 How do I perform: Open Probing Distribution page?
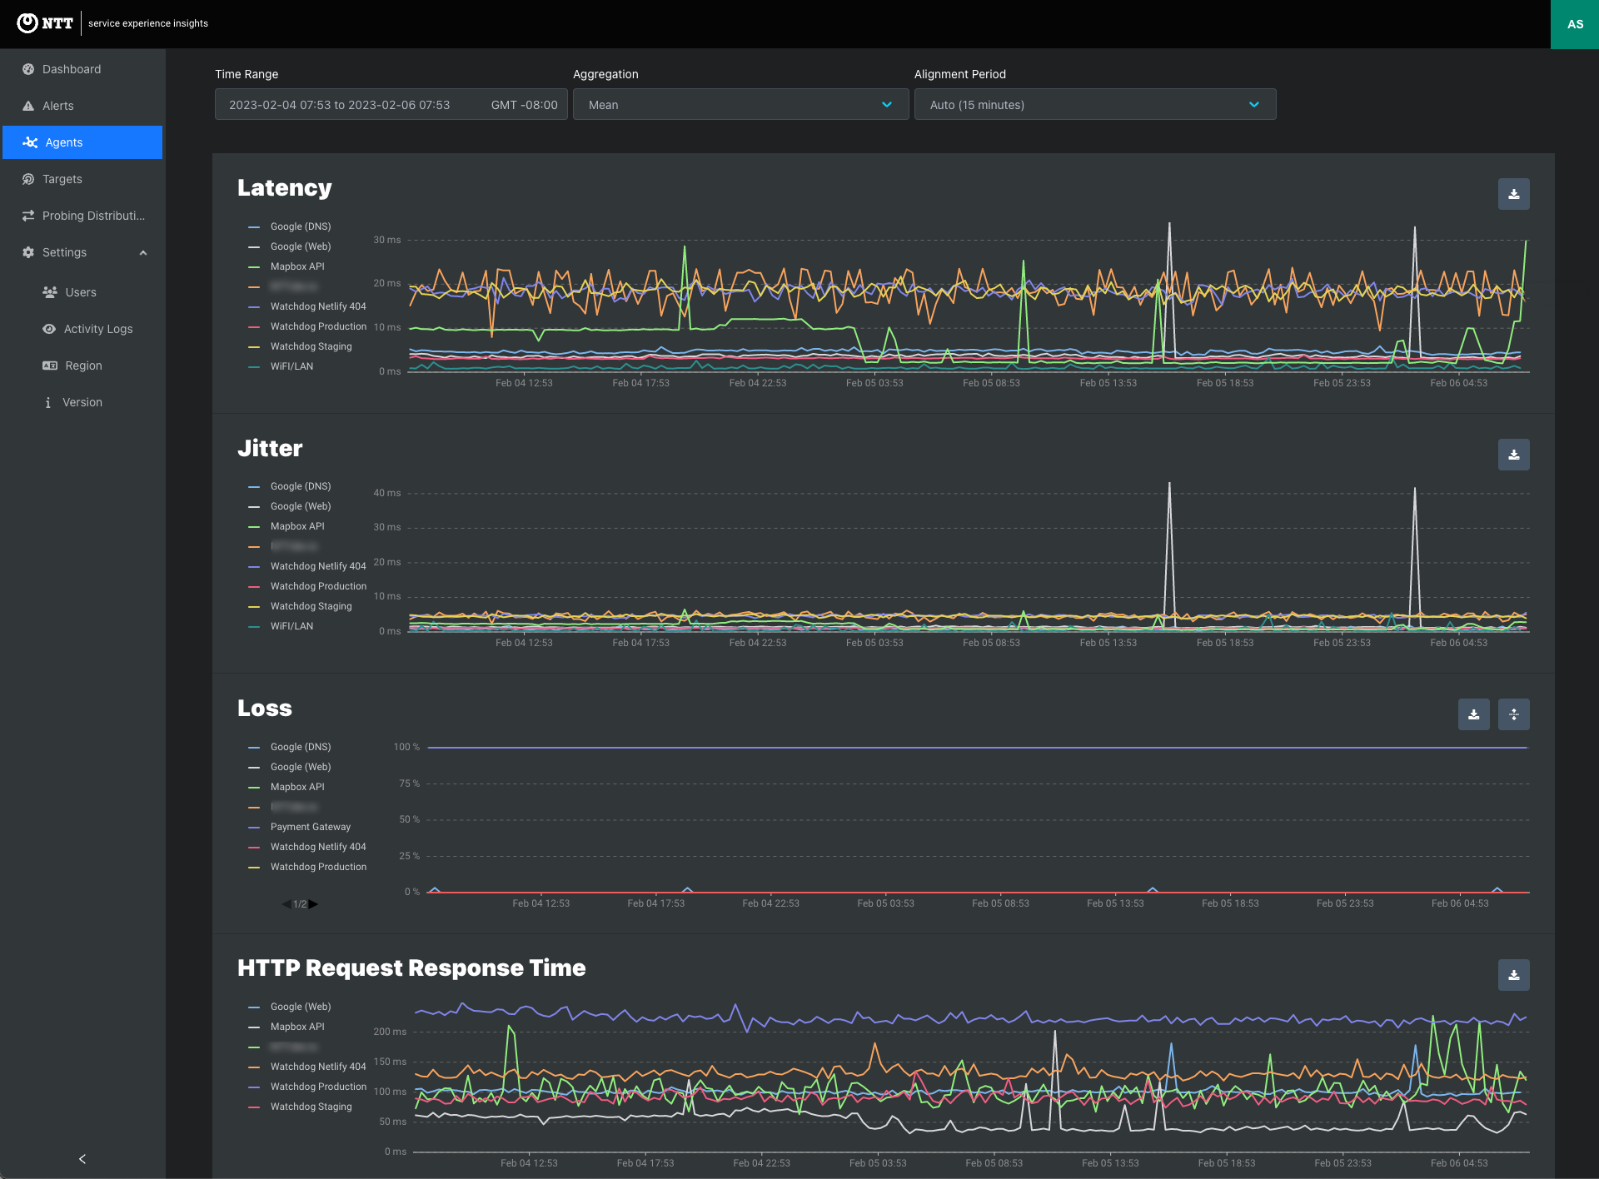point(82,216)
